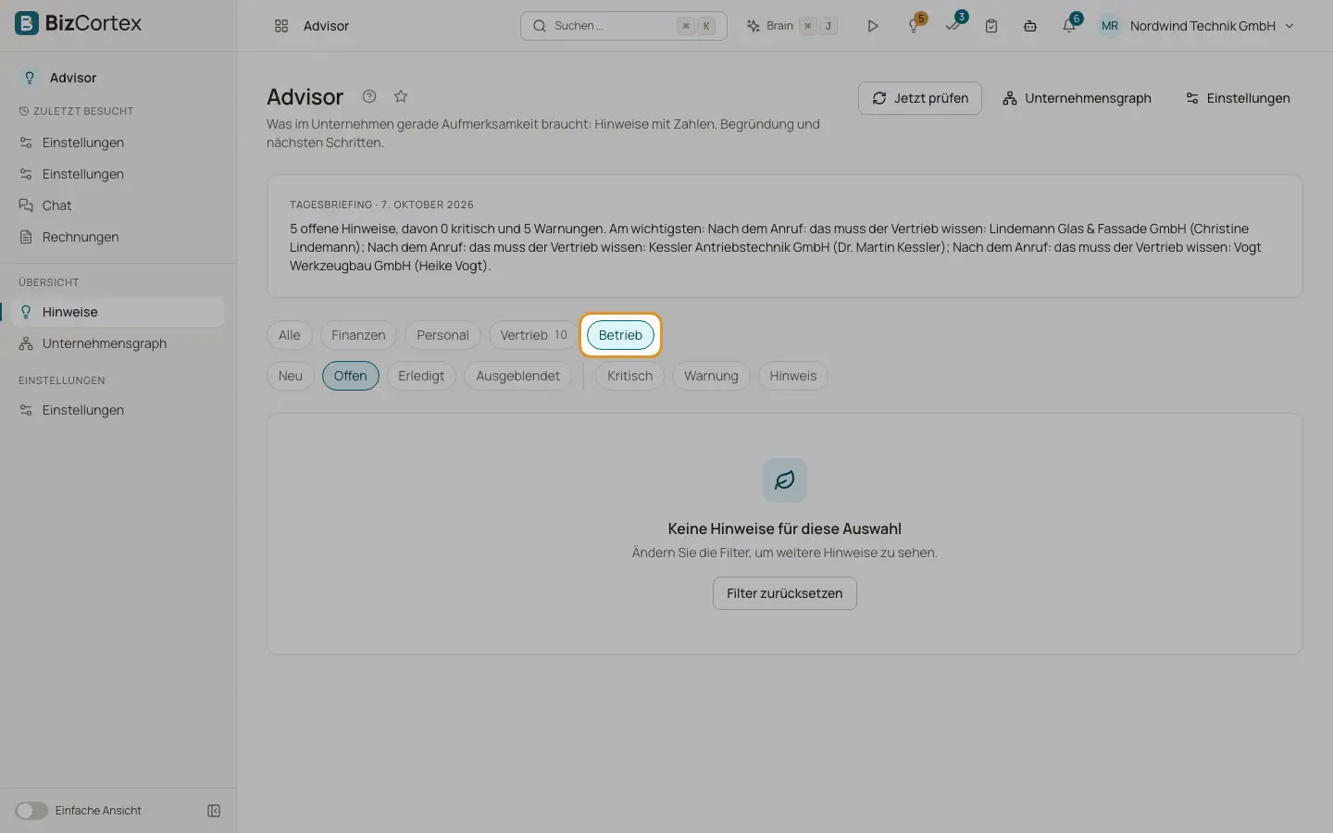Select the Betrieb category chip
The height and width of the screenshot is (833, 1333).
pyautogui.click(x=620, y=335)
